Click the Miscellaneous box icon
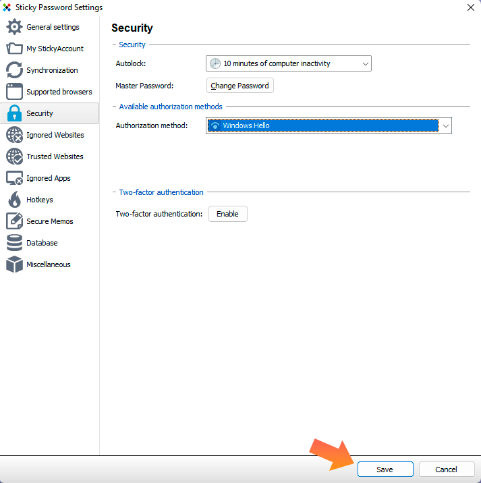The height and width of the screenshot is (483, 481). pos(14,264)
